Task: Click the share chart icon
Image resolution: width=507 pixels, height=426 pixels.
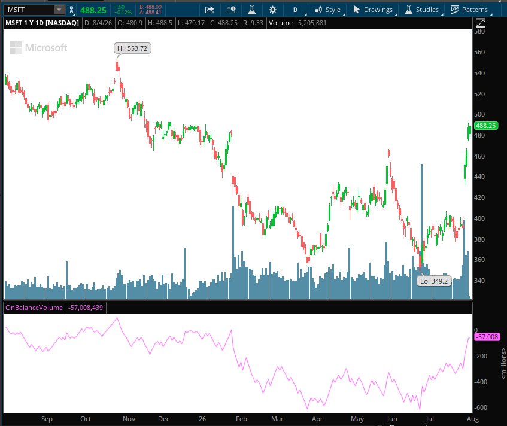Action: tap(210, 10)
